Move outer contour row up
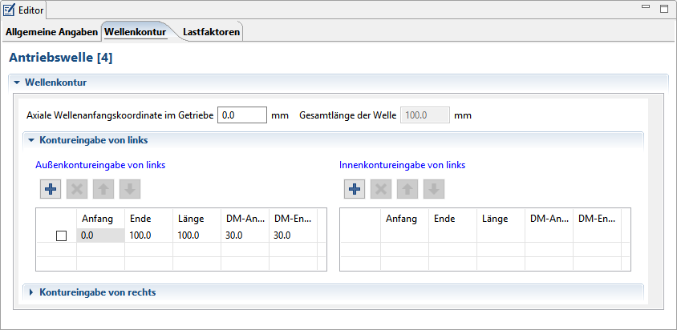The width and height of the screenshot is (677, 330). click(103, 189)
